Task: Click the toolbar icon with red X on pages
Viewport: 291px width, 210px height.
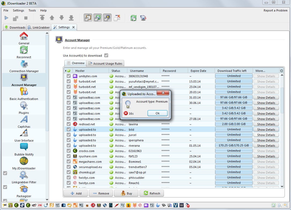Action: 117,18
